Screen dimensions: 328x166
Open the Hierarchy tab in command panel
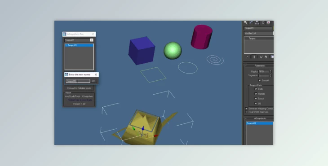(257, 22)
